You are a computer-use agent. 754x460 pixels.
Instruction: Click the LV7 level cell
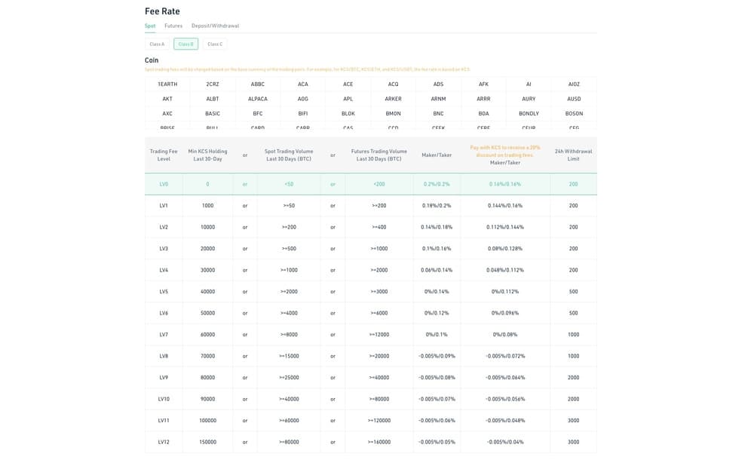coord(164,335)
